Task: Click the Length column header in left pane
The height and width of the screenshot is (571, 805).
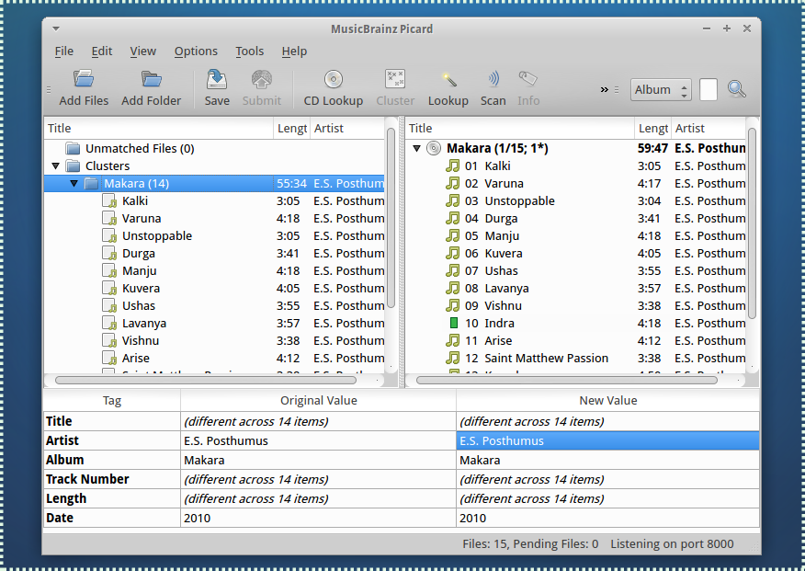Action: tap(291, 129)
